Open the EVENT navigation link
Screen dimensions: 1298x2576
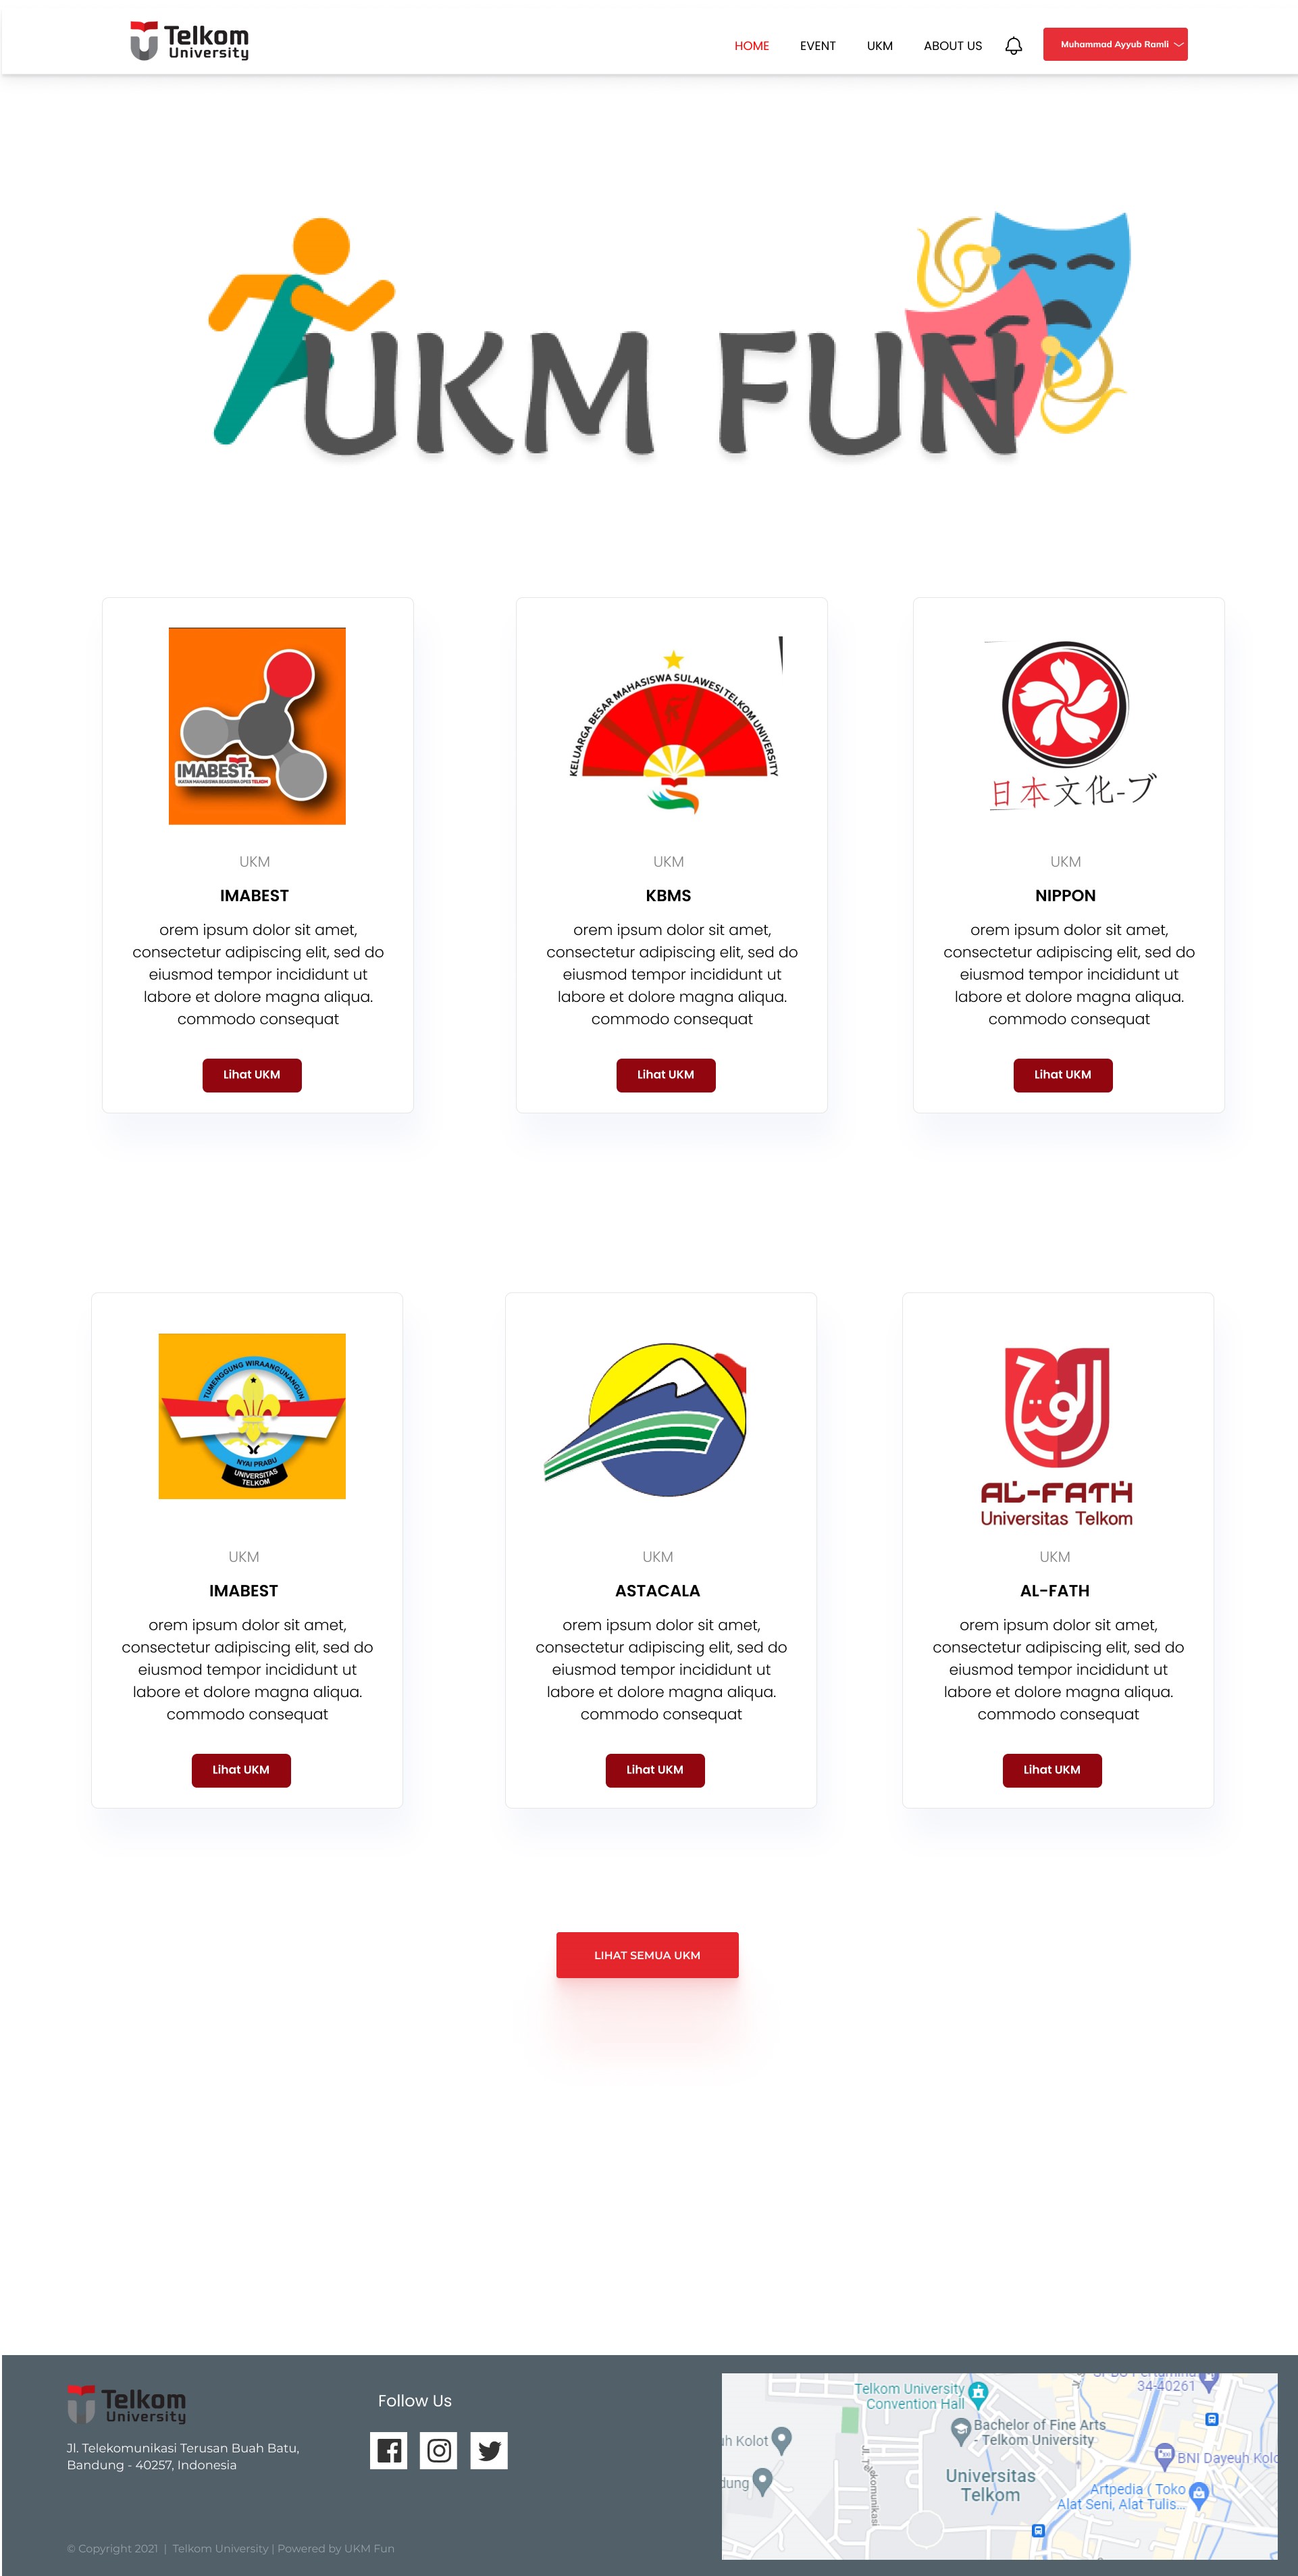tap(817, 46)
